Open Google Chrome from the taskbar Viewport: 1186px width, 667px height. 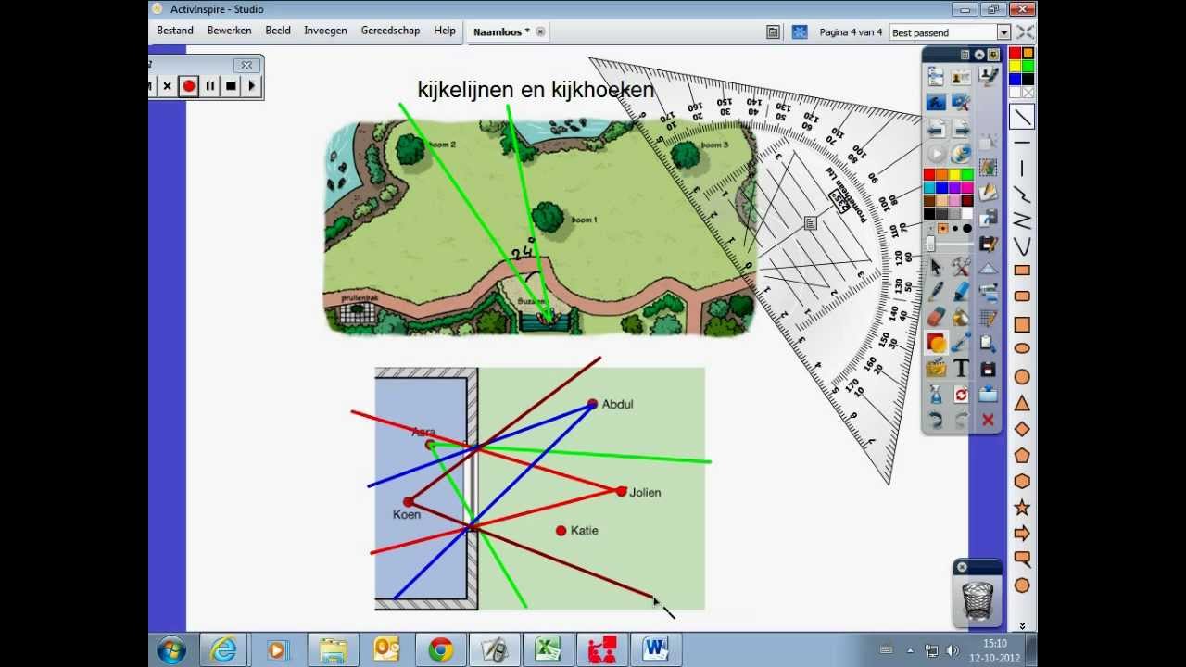(439, 650)
